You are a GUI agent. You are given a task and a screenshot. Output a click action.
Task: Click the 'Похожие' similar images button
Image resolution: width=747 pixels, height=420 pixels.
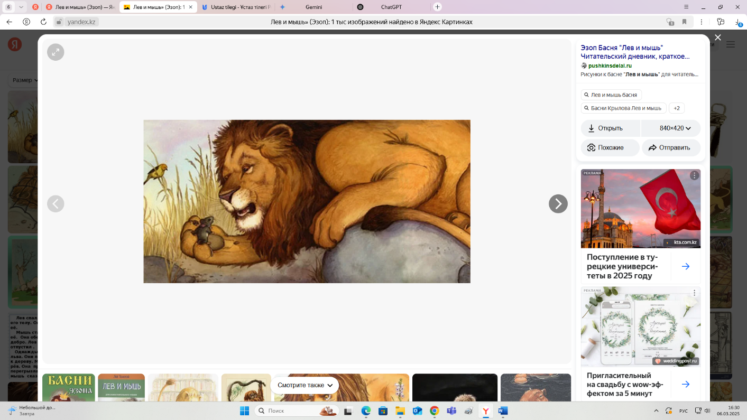coord(610,148)
